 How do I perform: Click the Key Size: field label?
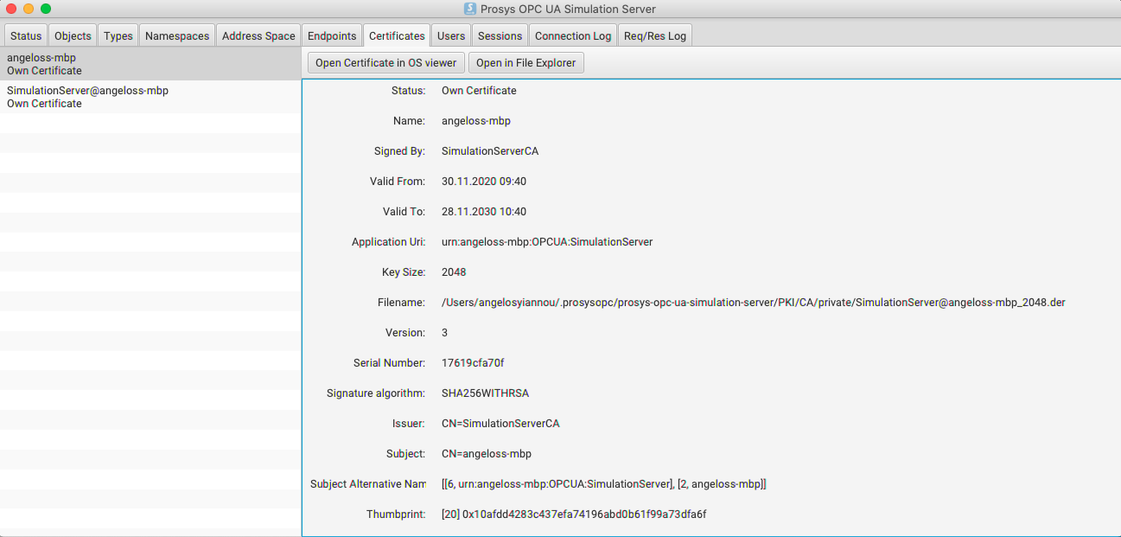[x=404, y=272]
